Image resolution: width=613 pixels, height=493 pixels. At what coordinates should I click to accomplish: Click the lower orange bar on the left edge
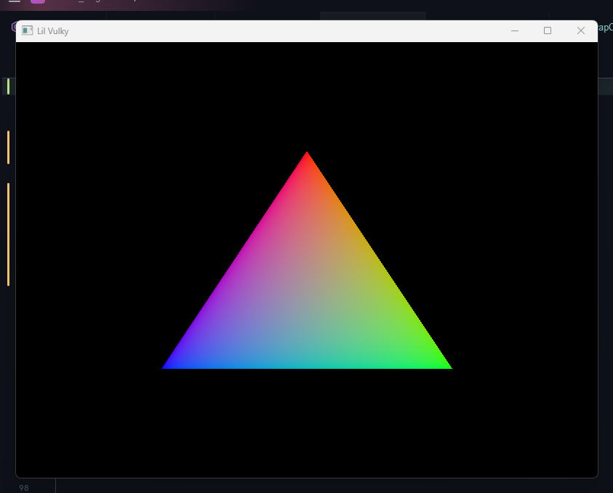pyautogui.click(x=7, y=234)
